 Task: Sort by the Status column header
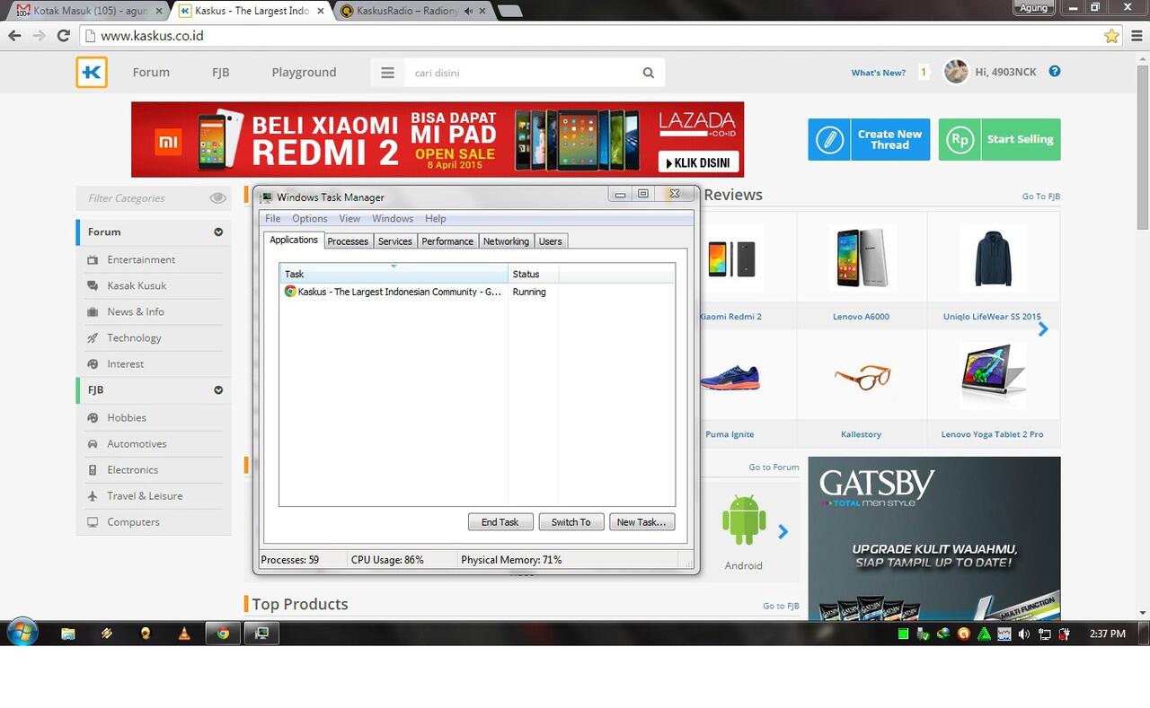[x=533, y=274]
